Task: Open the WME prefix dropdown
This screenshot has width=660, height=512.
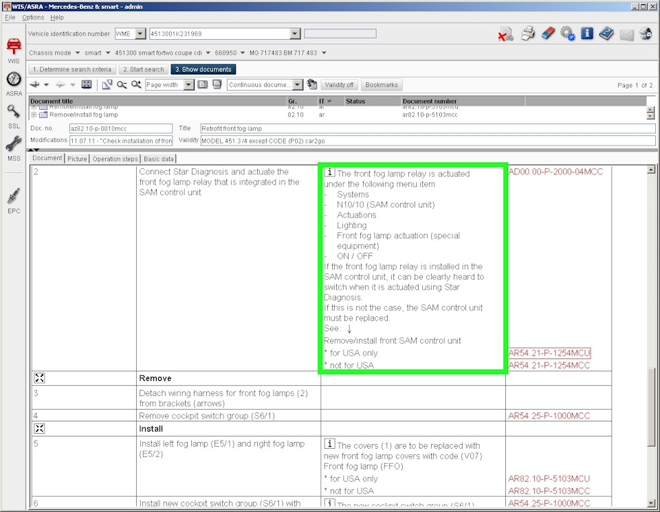Action: pyautogui.click(x=140, y=34)
